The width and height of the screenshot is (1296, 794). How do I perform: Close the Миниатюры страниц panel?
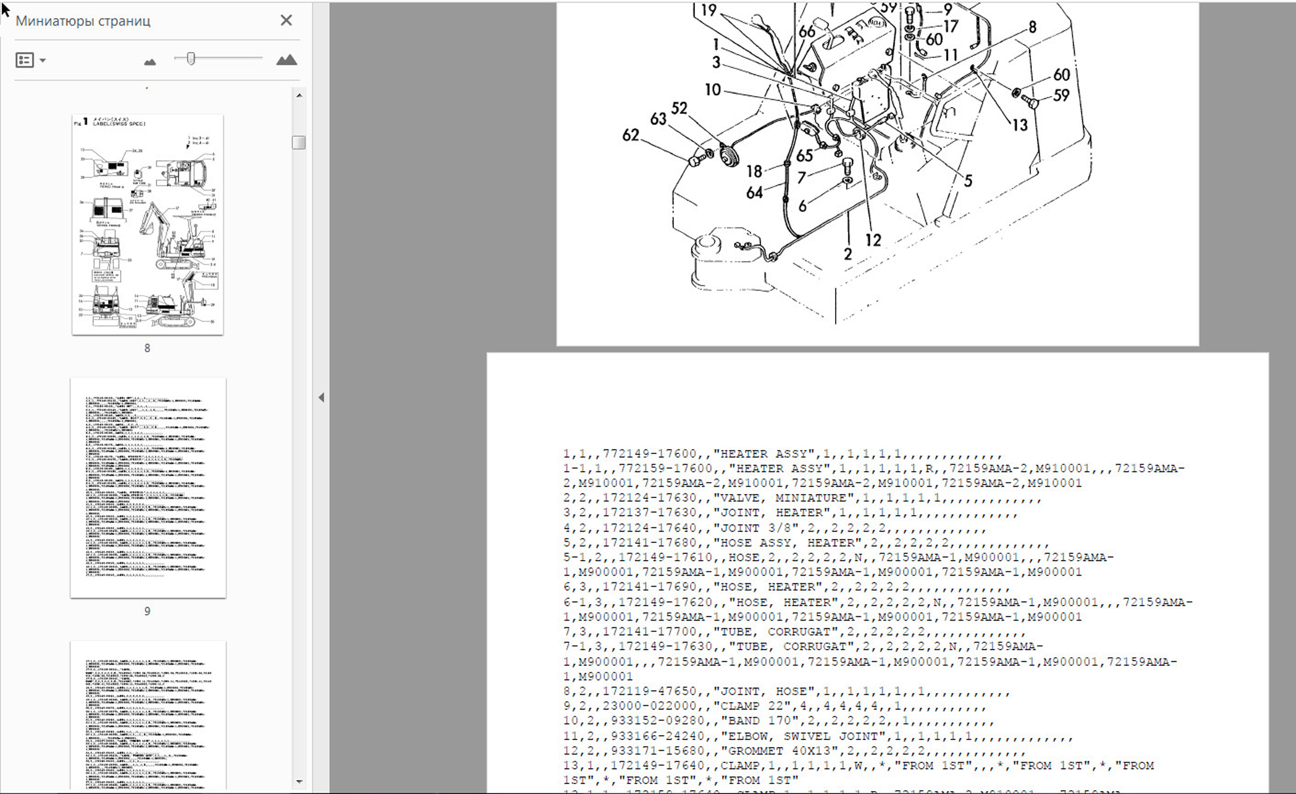(x=286, y=21)
